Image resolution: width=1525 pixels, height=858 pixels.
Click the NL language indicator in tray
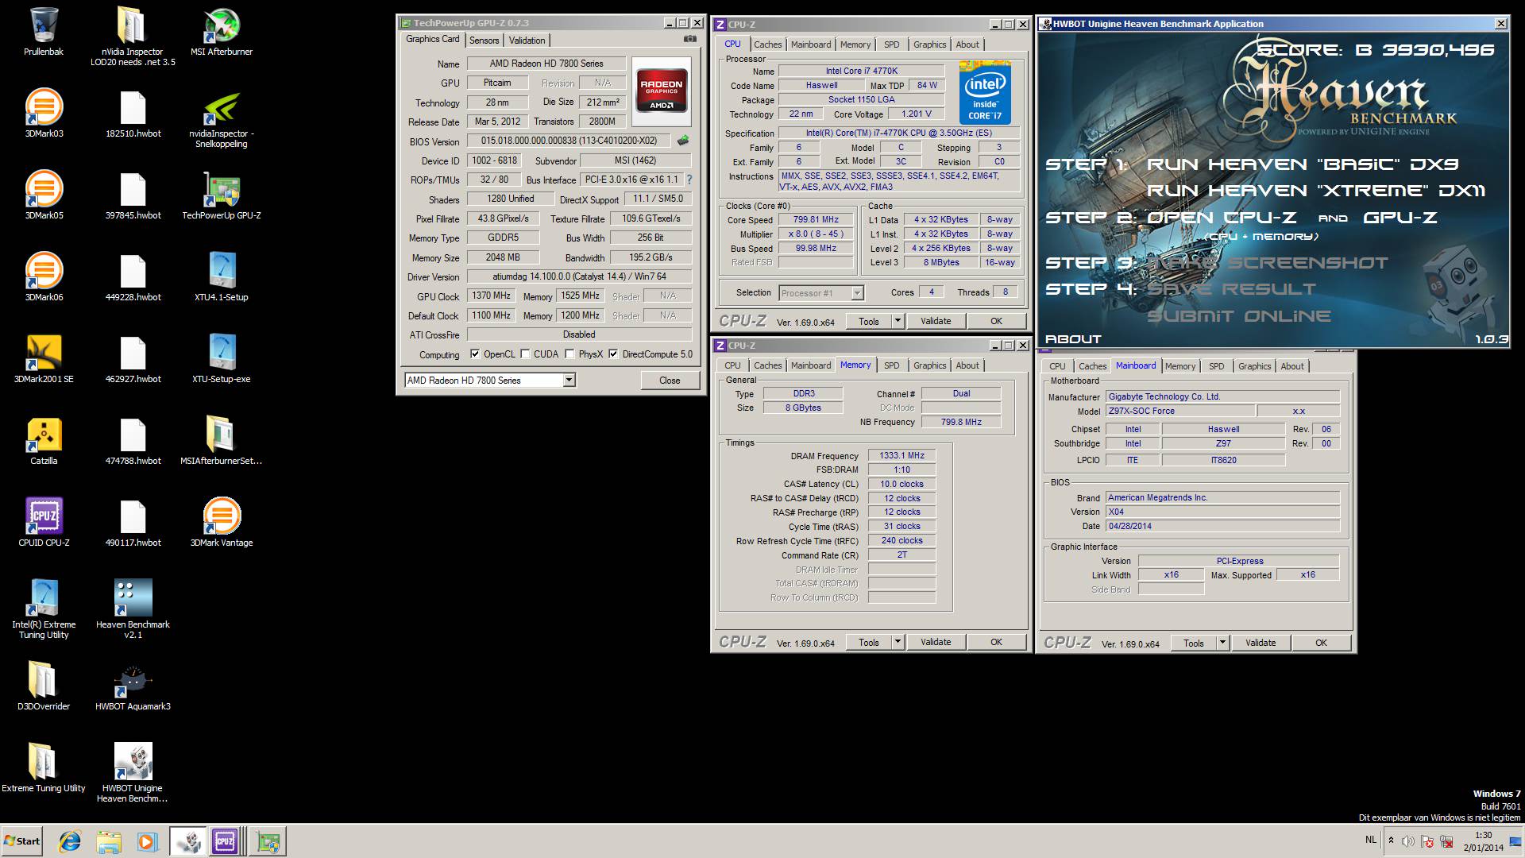(1371, 840)
